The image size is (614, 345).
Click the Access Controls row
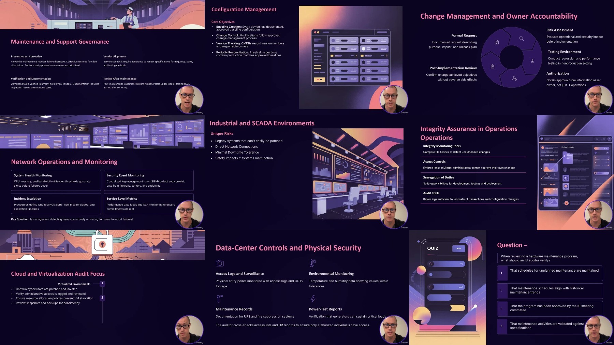click(473, 165)
